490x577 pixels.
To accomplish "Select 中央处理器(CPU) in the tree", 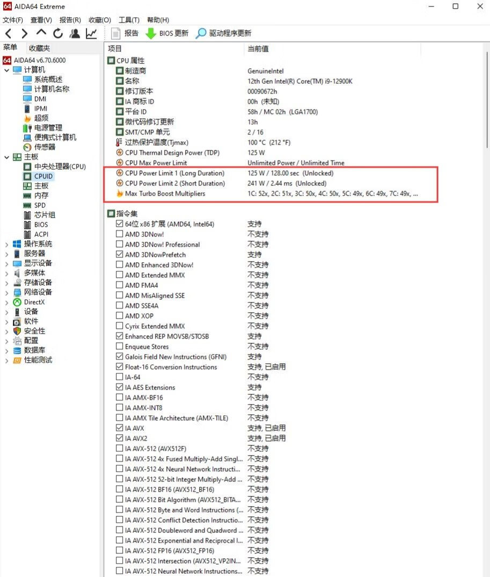I will coord(60,167).
